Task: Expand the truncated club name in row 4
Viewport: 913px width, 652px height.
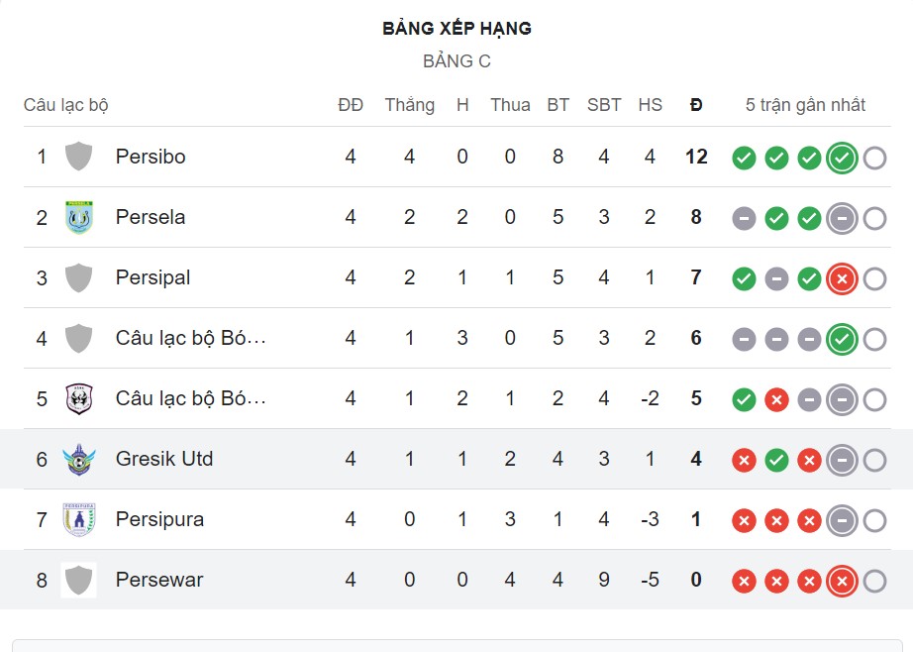Action: [188, 338]
